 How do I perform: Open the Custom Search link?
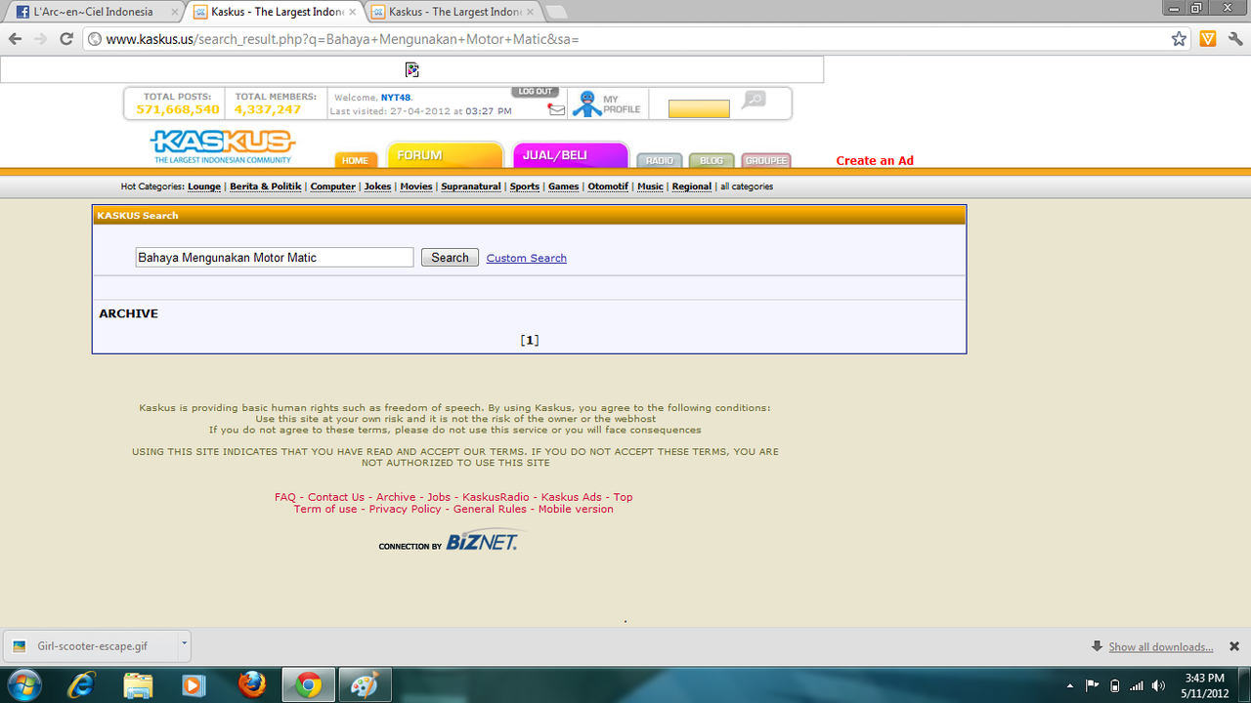pos(527,258)
